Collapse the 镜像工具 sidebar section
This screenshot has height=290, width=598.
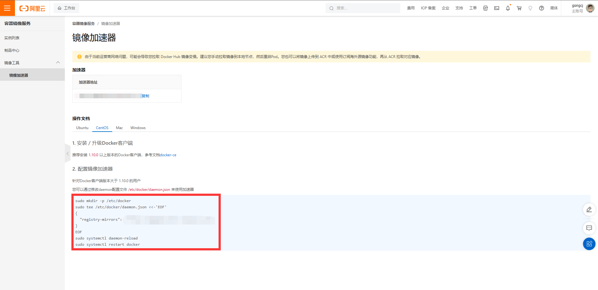click(x=58, y=63)
